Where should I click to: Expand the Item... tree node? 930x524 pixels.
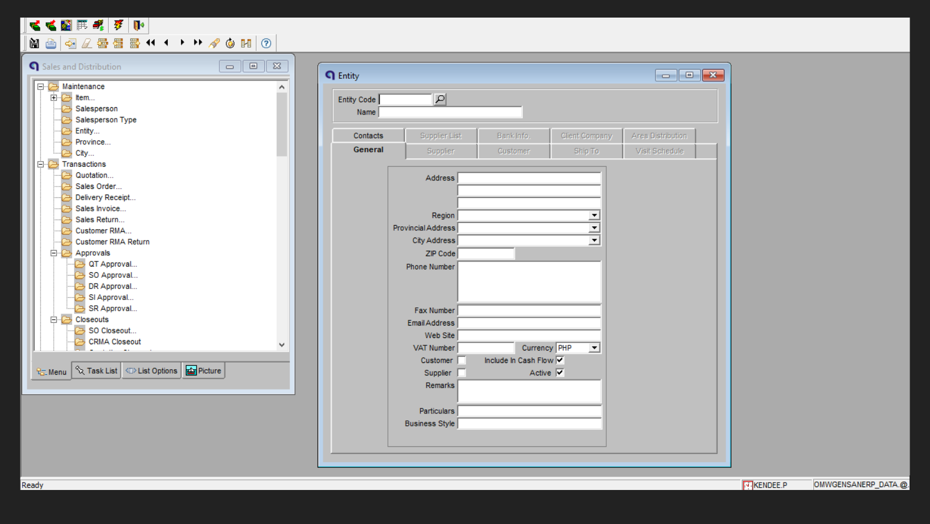(x=54, y=98)
